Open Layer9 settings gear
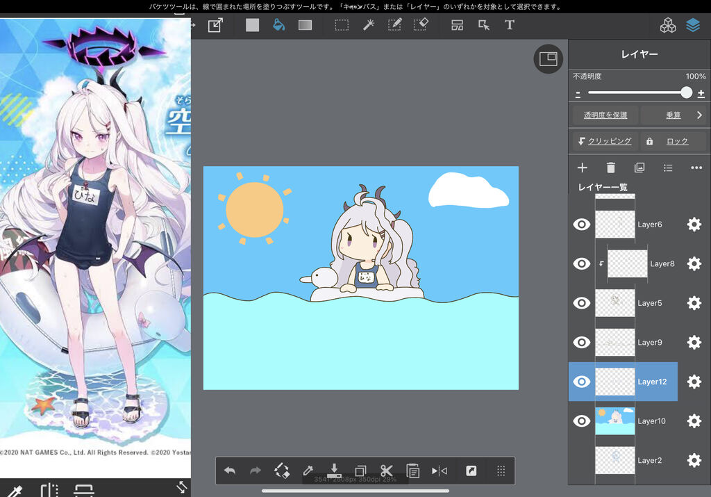The image size is (711, 497). click(x=694, y=342)
